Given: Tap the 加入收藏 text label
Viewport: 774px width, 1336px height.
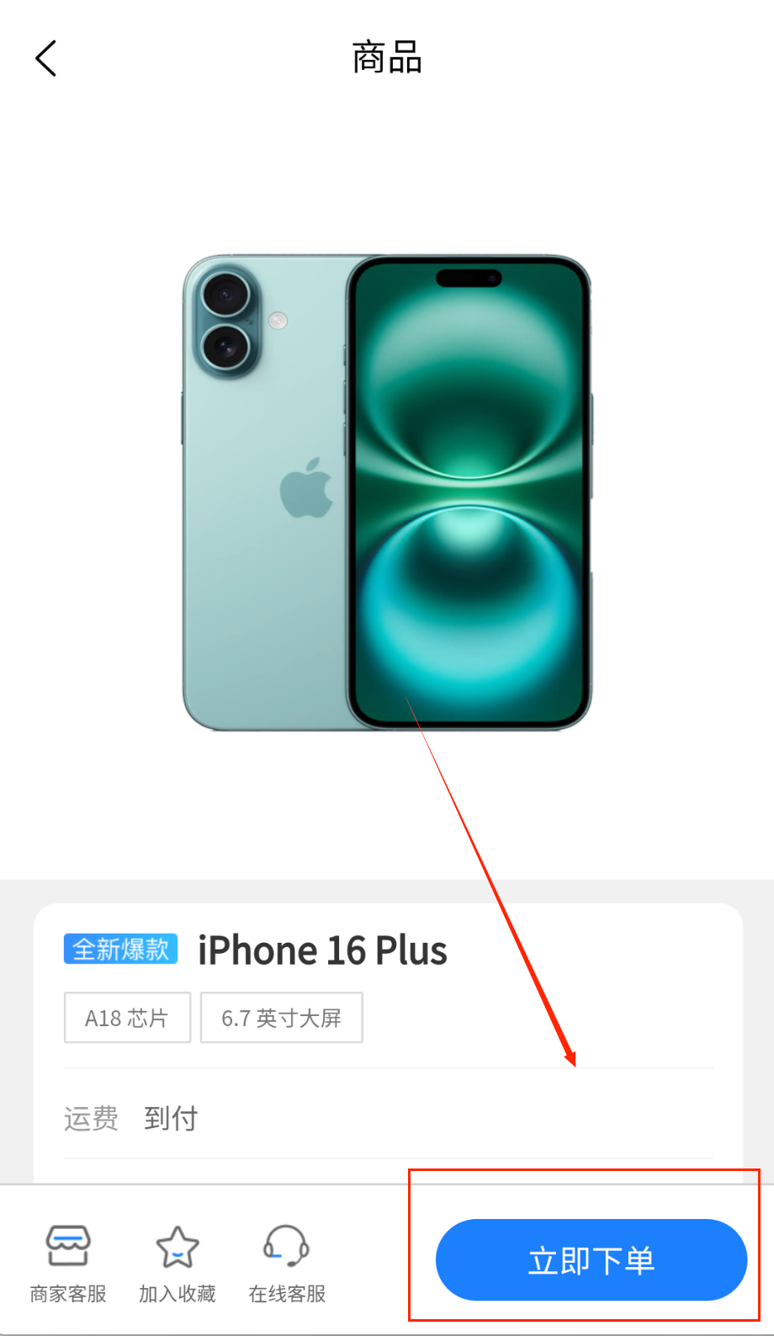Looking at the screenshot, I should pos(178,1294).
